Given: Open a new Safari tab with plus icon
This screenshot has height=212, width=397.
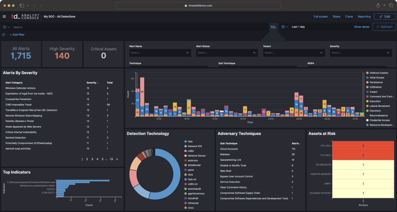Looking at the screenshot, I should click(384, 6).
